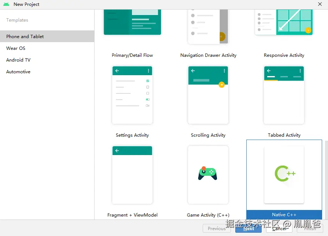The image size is (328, 236).
Task: Choose the Navigation Drawer Activity thumbnail
Action: tap(208, 27)
